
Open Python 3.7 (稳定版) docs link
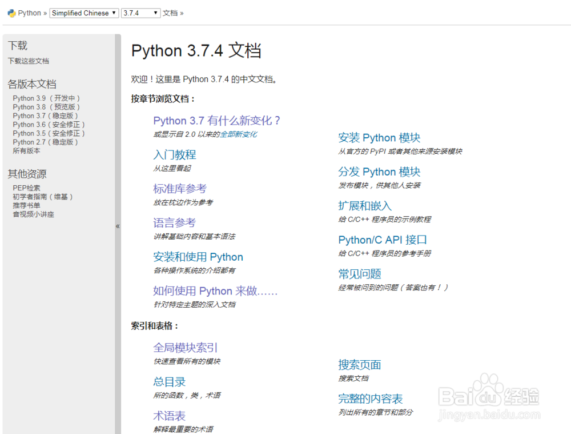[x=45, y=116]
